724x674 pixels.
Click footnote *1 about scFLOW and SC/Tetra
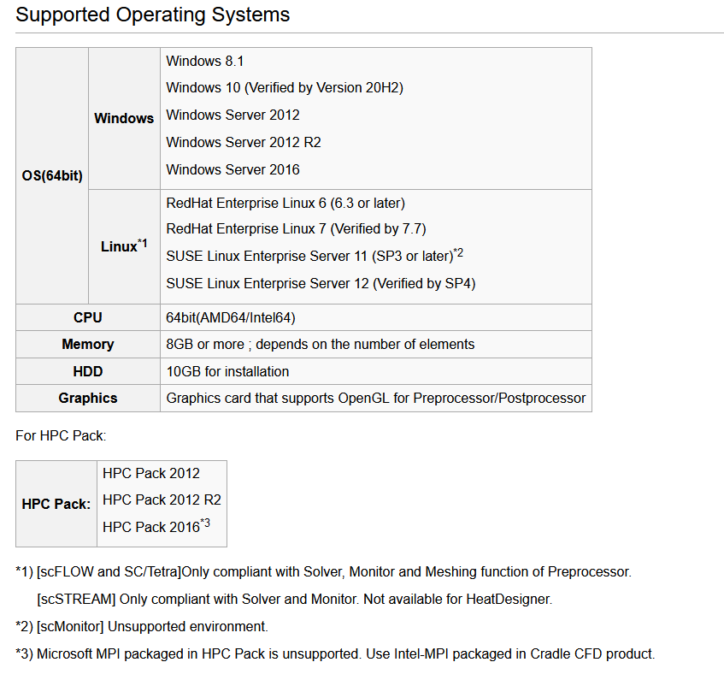(x=323, y=572)
